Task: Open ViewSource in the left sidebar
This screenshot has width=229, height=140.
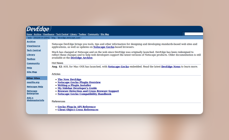Action: 33,46
